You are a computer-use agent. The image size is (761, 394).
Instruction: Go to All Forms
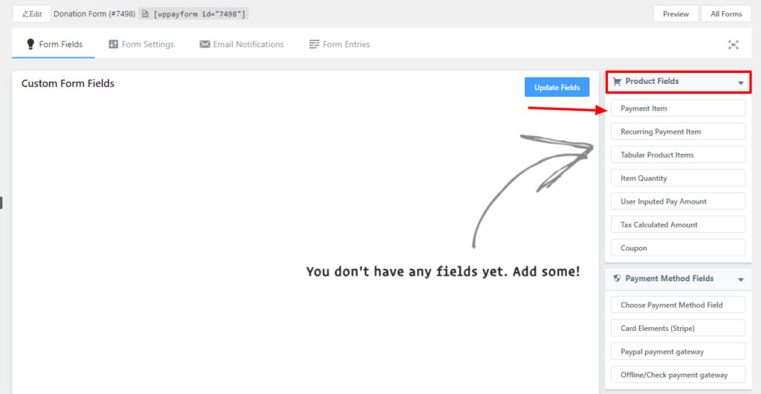pyautogui.click(x=726, y=14)
